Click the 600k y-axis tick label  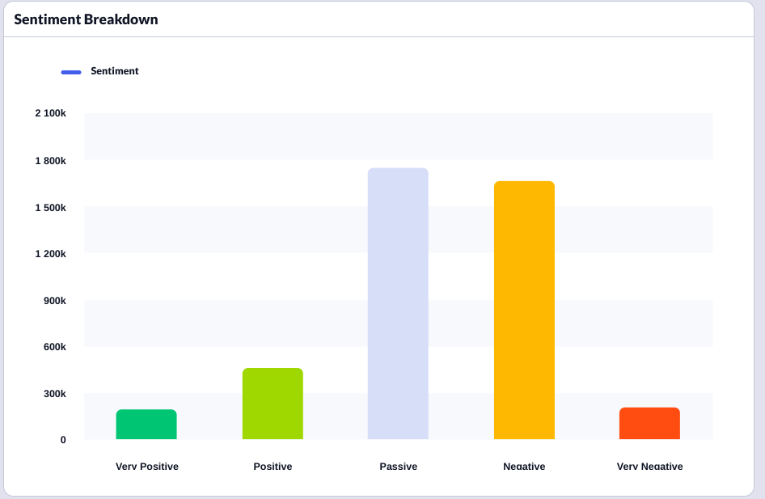click(53, 347)
